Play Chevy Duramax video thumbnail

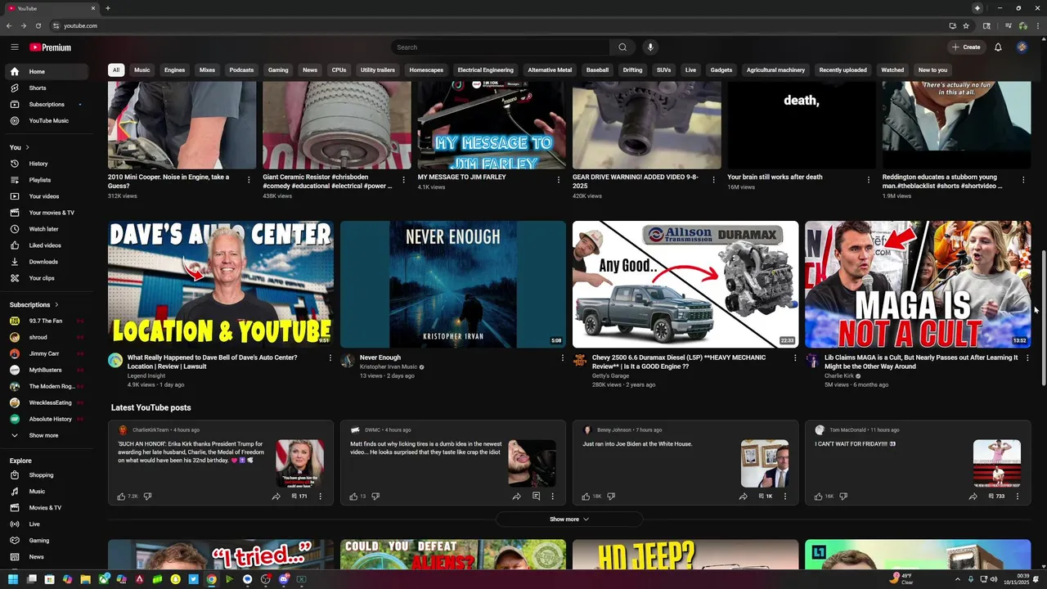(685, 285)
